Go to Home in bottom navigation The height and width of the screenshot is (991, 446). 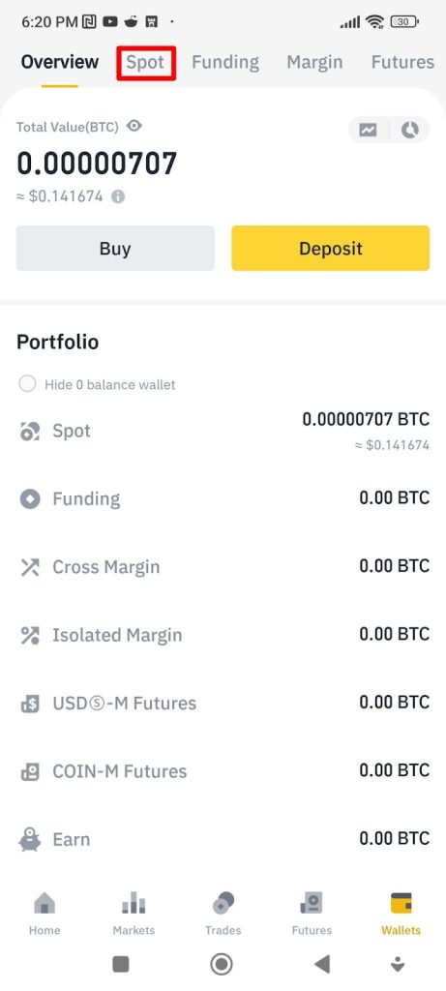click(45, 914)
